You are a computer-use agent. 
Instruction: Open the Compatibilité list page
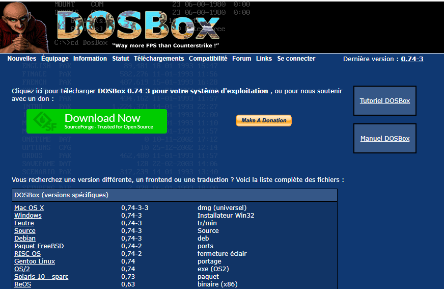coord(208,59)
